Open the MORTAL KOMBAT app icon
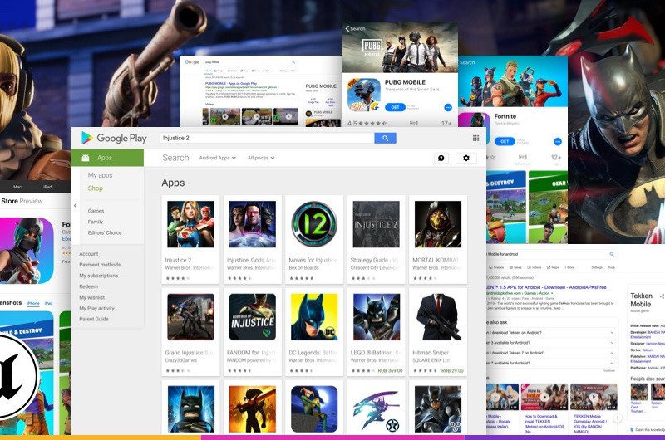This screenshot has width=665, height=440. 438,224
